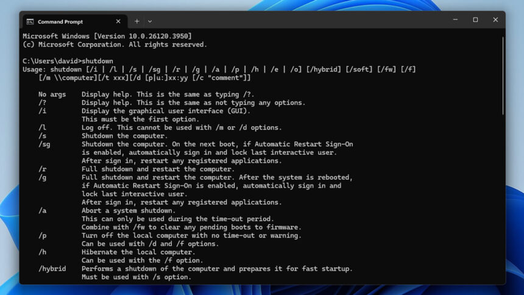Maximize the terminal window
The height and width of the screenshot is (295, 524).
(475, 20)
